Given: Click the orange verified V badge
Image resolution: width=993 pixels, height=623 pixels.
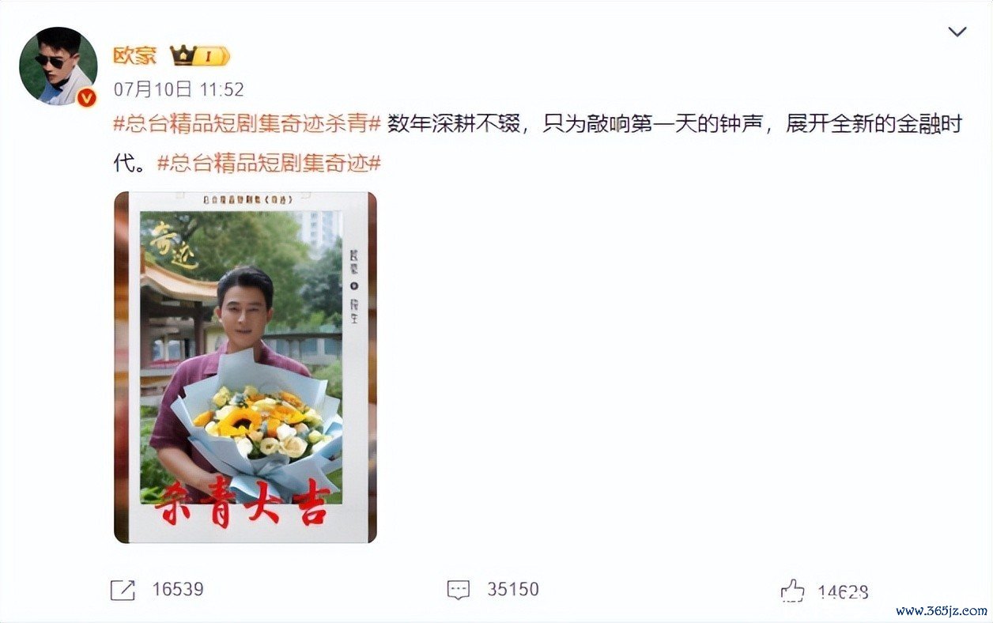Looking at the screenshot, I should click(x=87, y=98).
